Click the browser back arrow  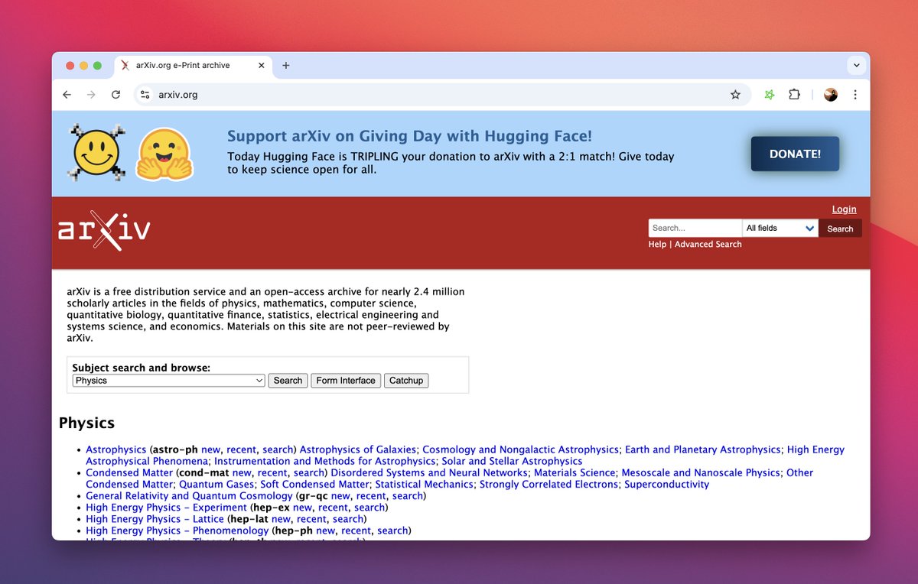(67, 94)
